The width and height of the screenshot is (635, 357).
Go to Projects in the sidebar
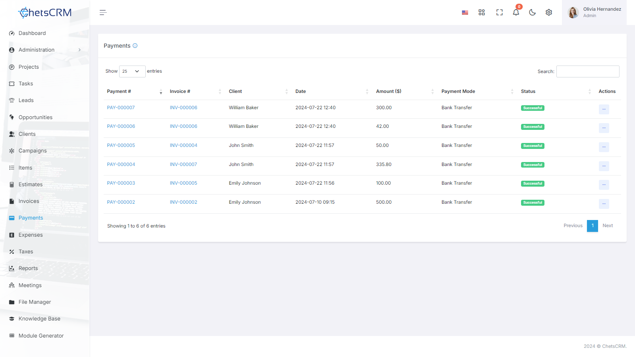point(29,67)
